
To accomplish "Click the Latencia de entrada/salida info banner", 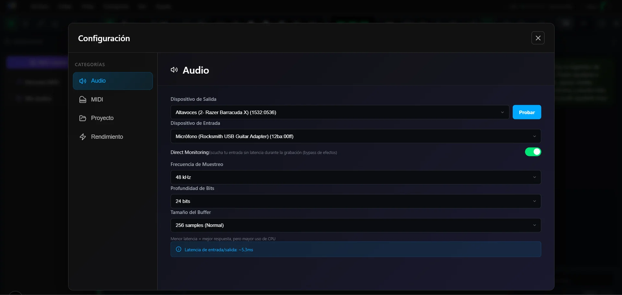I will (x=355, y=249).
